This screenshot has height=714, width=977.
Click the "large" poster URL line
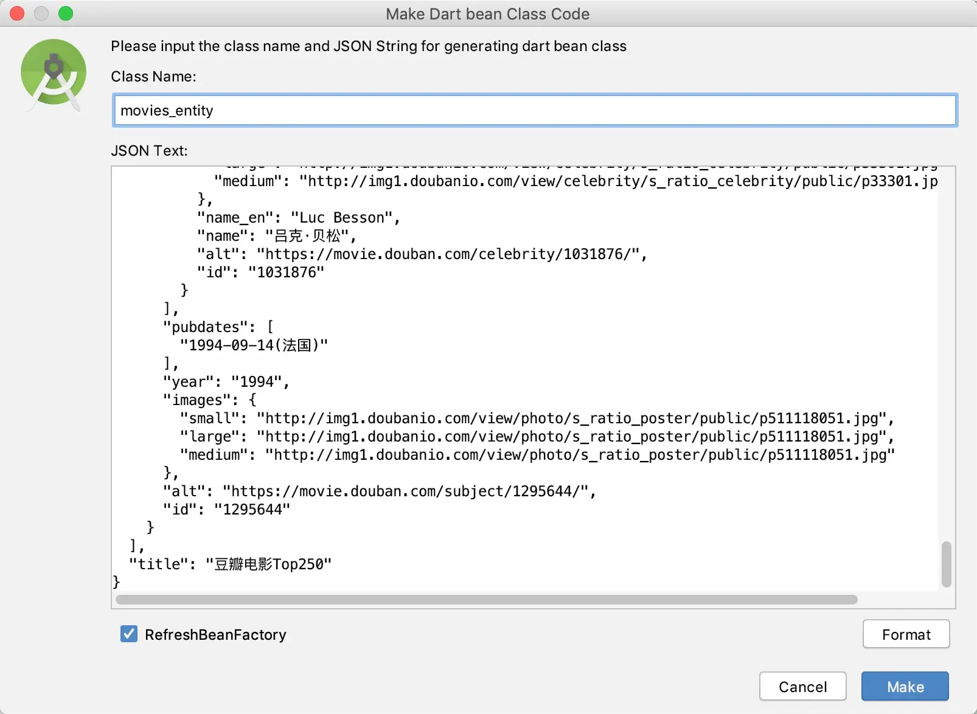[x=537, y=437]
